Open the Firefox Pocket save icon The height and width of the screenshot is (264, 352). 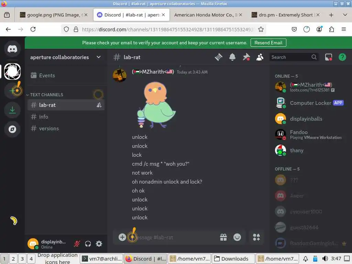tap(294, 30)
